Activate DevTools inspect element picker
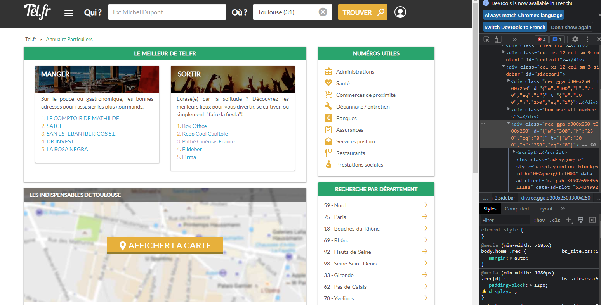Viewport: 601px width, 305px height. [x=486, y=39]
